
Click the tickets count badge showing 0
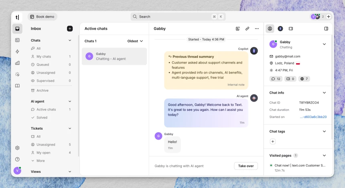pos(290,79)
